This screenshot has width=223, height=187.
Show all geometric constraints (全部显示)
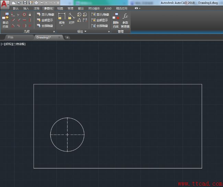coord(45,20)
